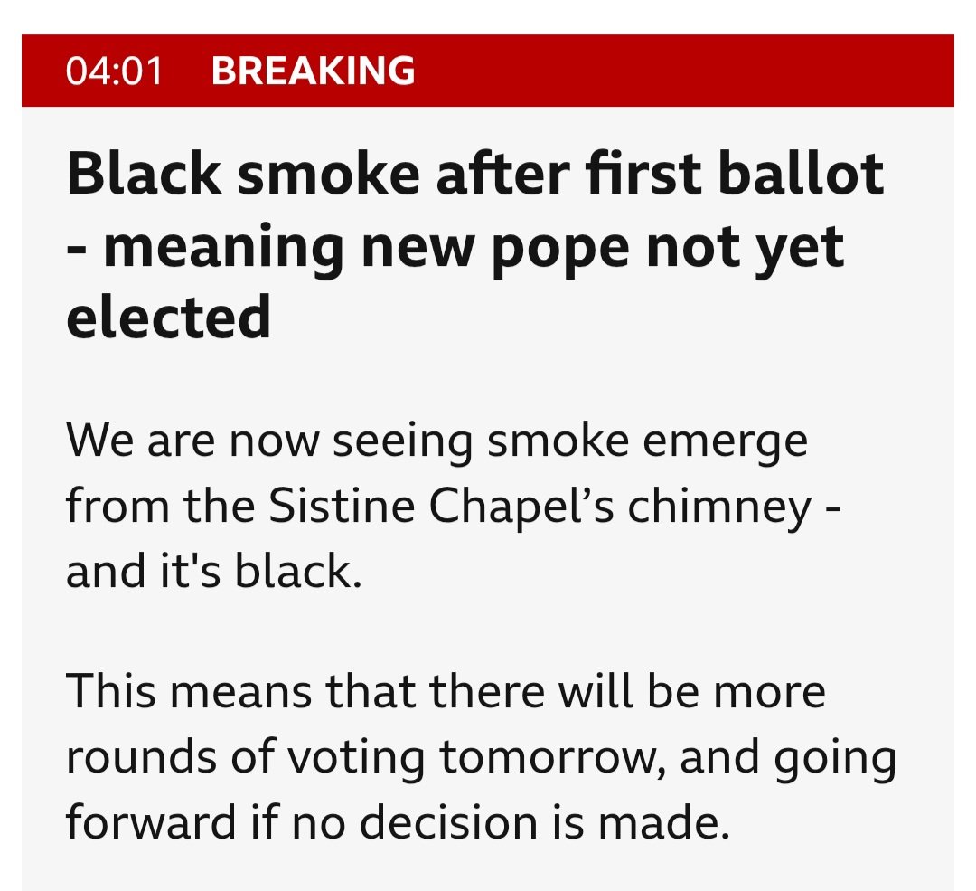Select the word 'decision' in the last line
The width and height of the screenshot is (976, 891).
[x=449, y=822]
